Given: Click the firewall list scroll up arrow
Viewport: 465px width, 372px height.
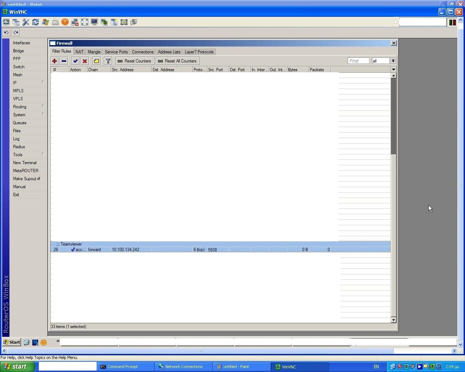Looking at the screenshot, I should point(393,76).
